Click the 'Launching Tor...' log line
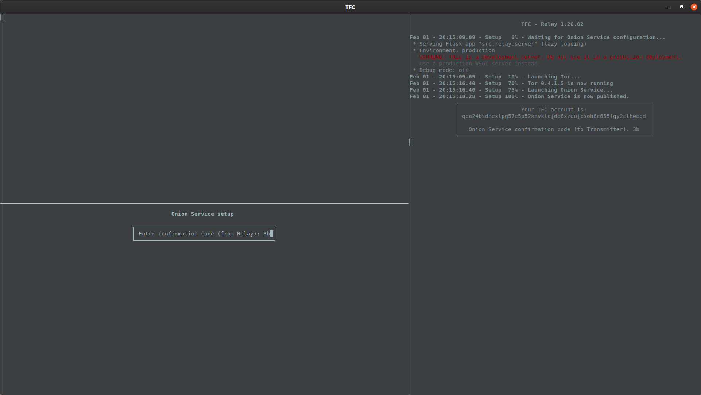Screen dimensions: 701x395 [495, 77]
